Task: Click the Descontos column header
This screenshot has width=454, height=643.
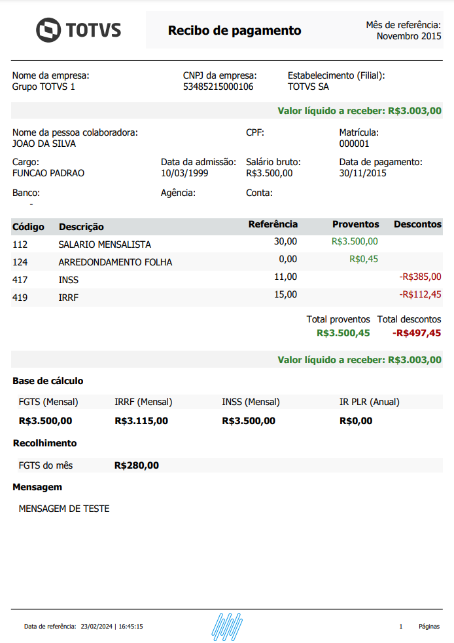Action: pyautogui.click(x=417, y=224)
